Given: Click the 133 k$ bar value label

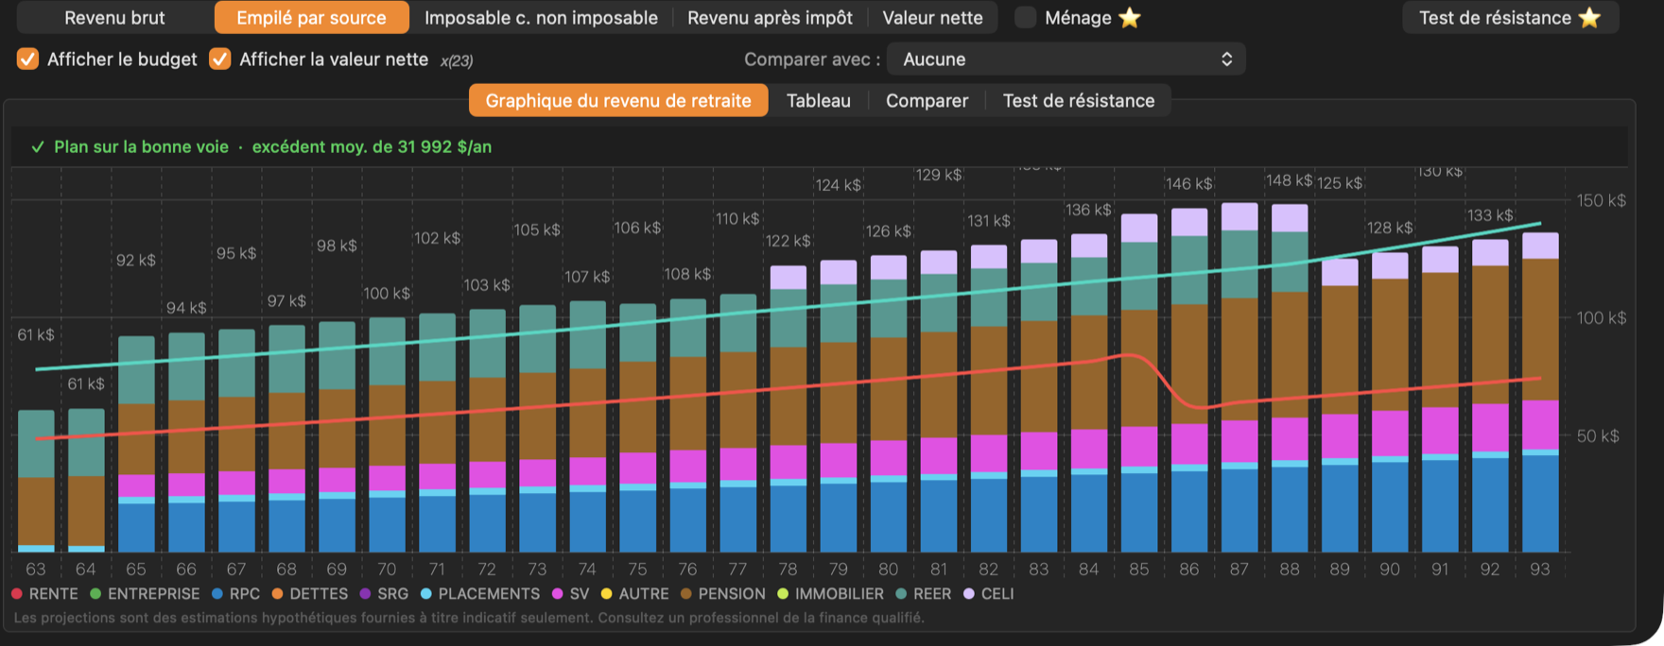Looking at the screenshot, I should (x=1490, y=215).
